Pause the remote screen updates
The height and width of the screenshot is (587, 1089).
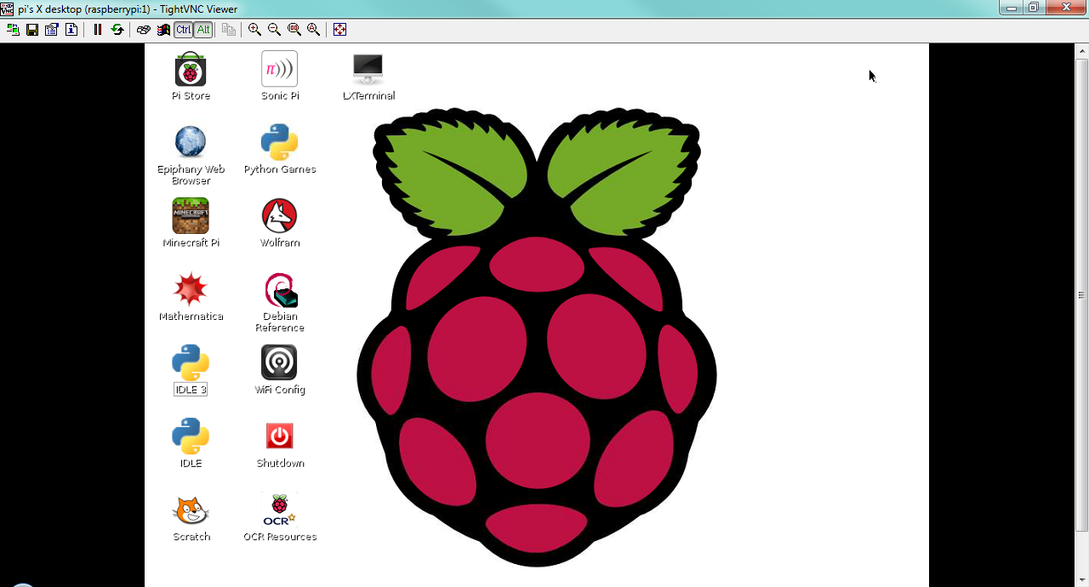coord(98,30)
